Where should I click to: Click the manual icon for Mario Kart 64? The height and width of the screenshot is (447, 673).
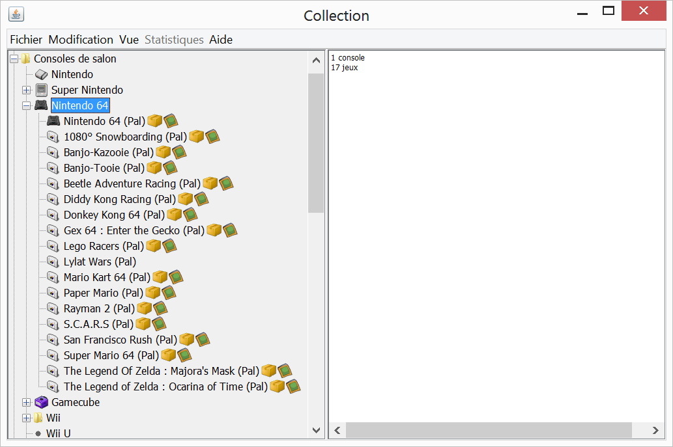tap(176, 277)
